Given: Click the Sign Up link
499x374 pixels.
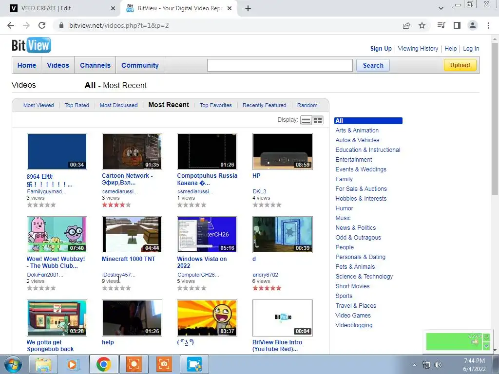Looking at the screenshot, I should (x=381, y=49).
